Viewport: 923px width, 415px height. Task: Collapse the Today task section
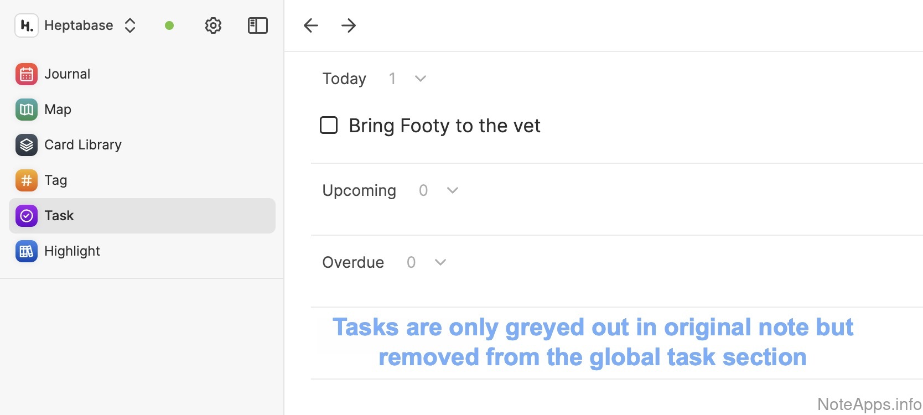tap(421, 79)
